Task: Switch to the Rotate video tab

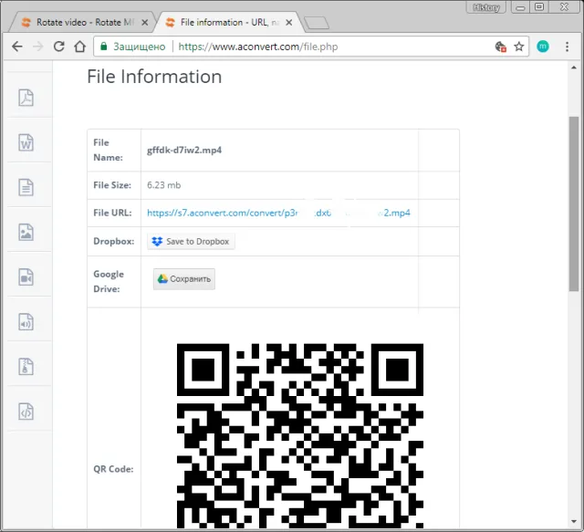Action: tap(80, 22)
